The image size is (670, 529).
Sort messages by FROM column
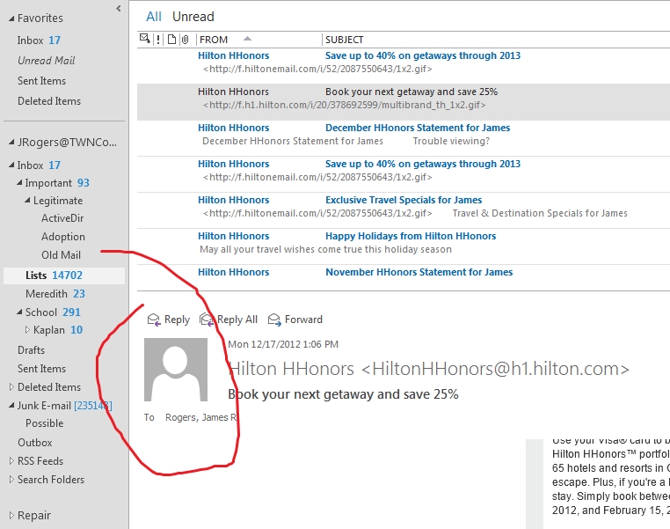214,40
